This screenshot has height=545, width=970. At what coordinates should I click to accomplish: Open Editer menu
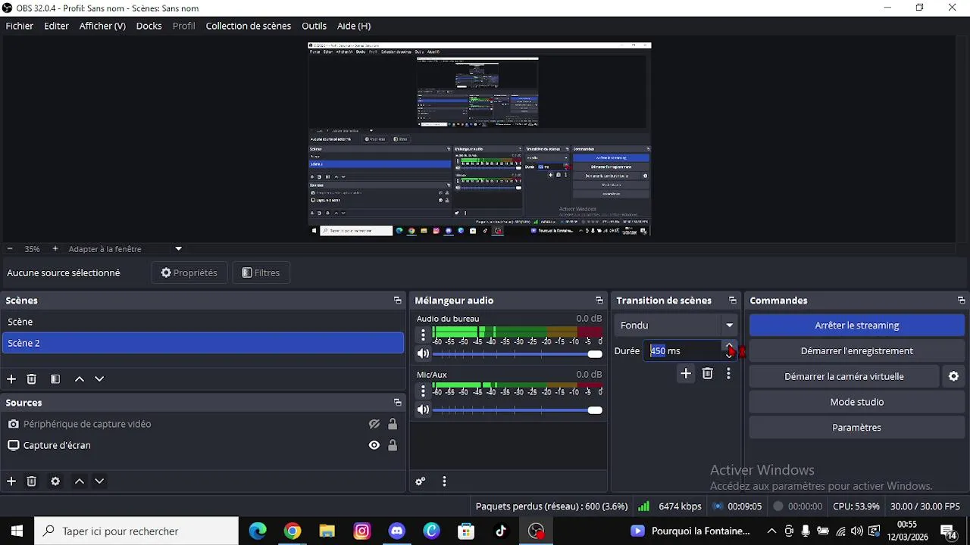point(56,26)
